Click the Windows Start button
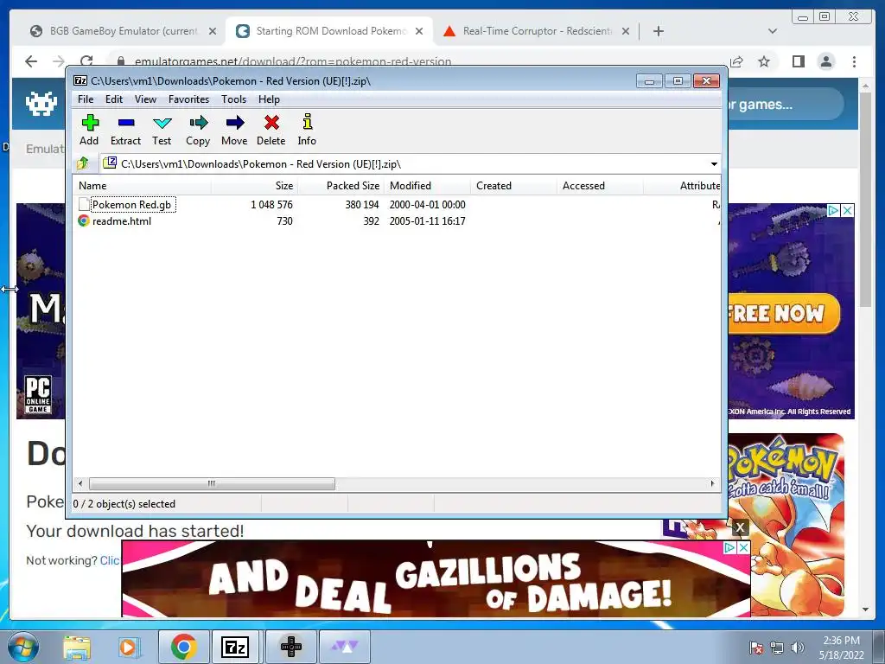This screenshot has height=664, width=885. pos(22,647)
